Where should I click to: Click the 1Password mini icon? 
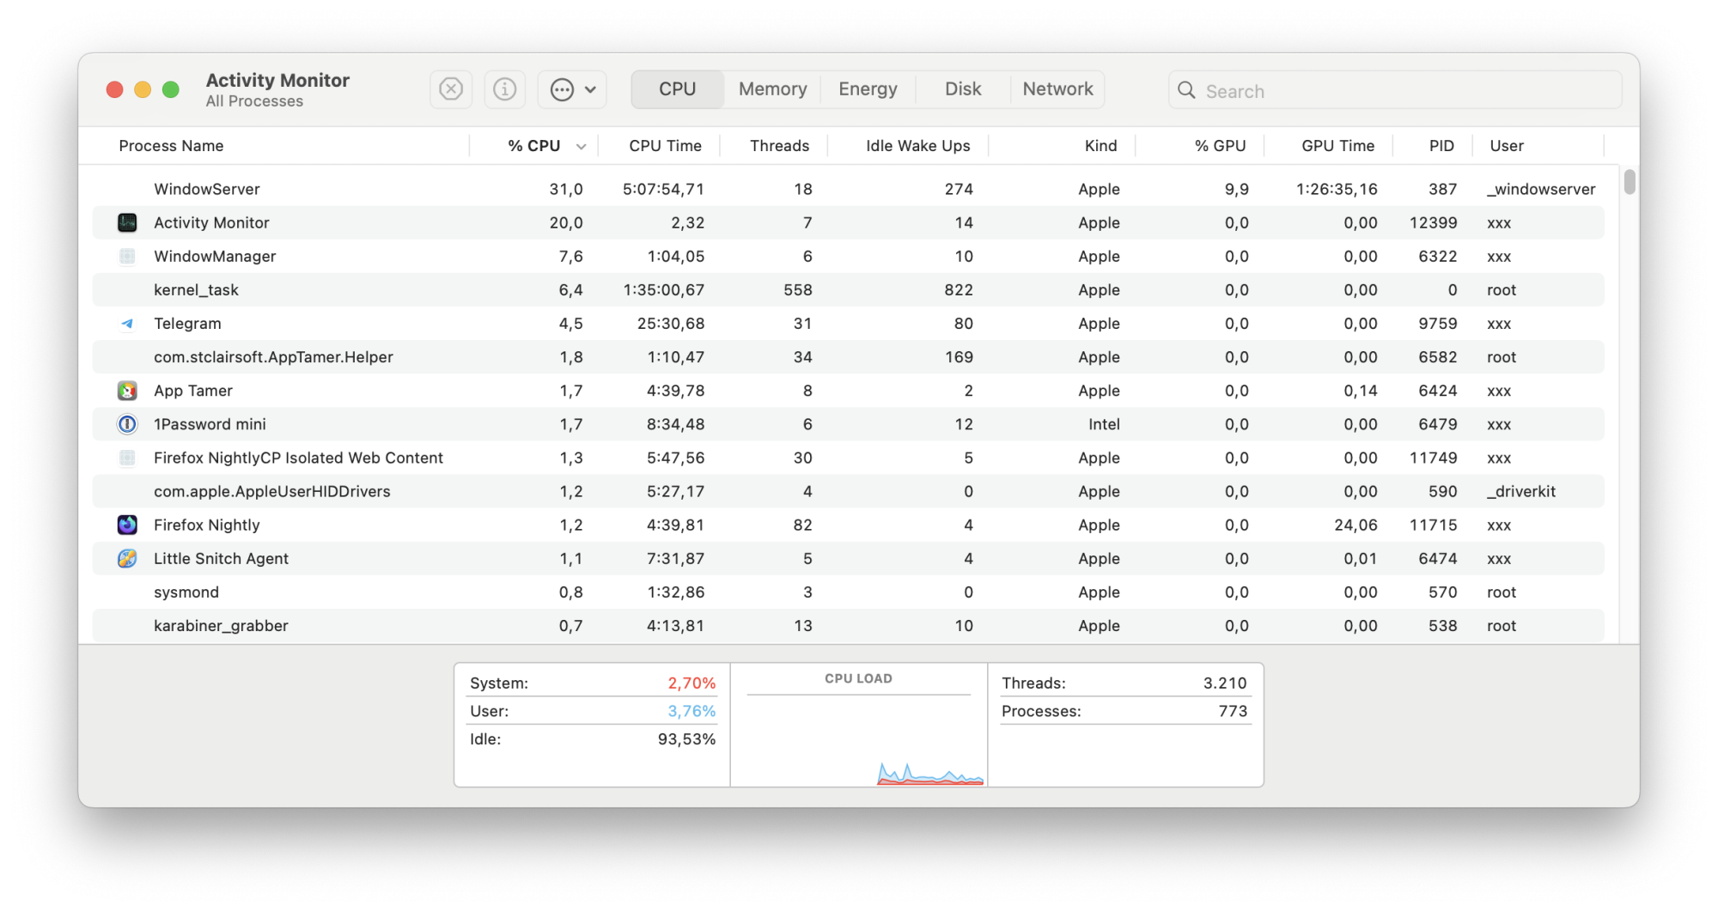click(x=127, y=424)
